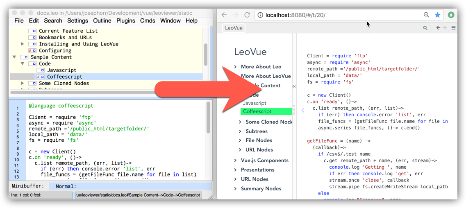Image resolution: width=466 pixels, height=208 pixels.
Task: Expand Some Cloned Nodes in Leo outline
Action: (x=22, y=84)
